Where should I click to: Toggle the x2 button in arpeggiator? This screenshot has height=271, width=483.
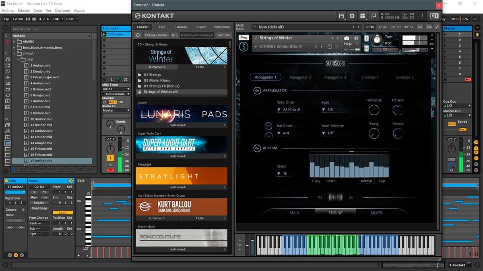(268, 136)
